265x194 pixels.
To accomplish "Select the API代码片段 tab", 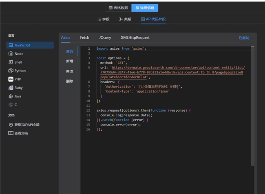I will (x=153, y=19).
